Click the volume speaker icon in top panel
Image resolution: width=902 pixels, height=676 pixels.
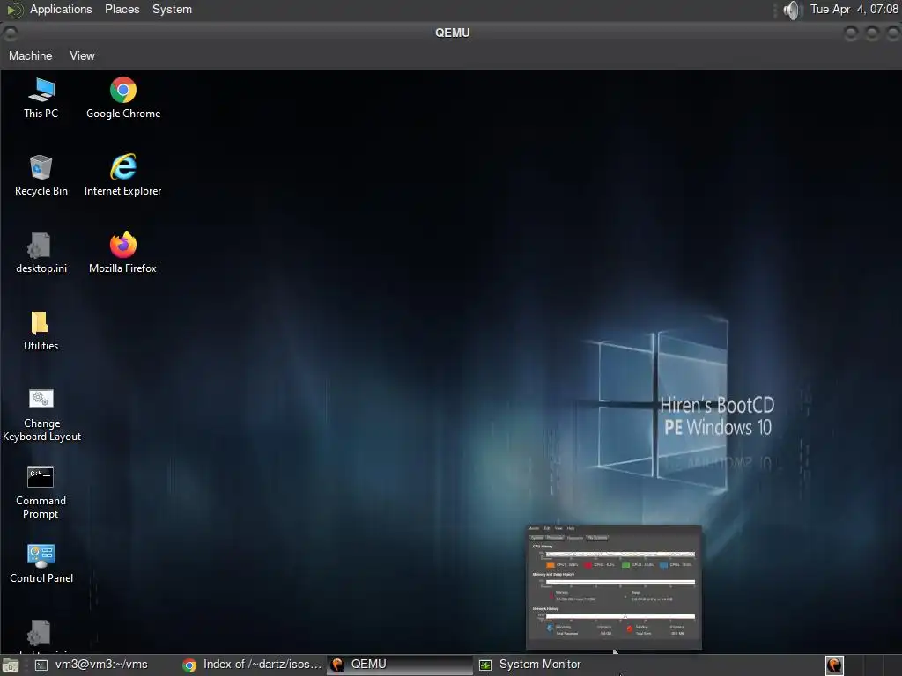[792, 10]
